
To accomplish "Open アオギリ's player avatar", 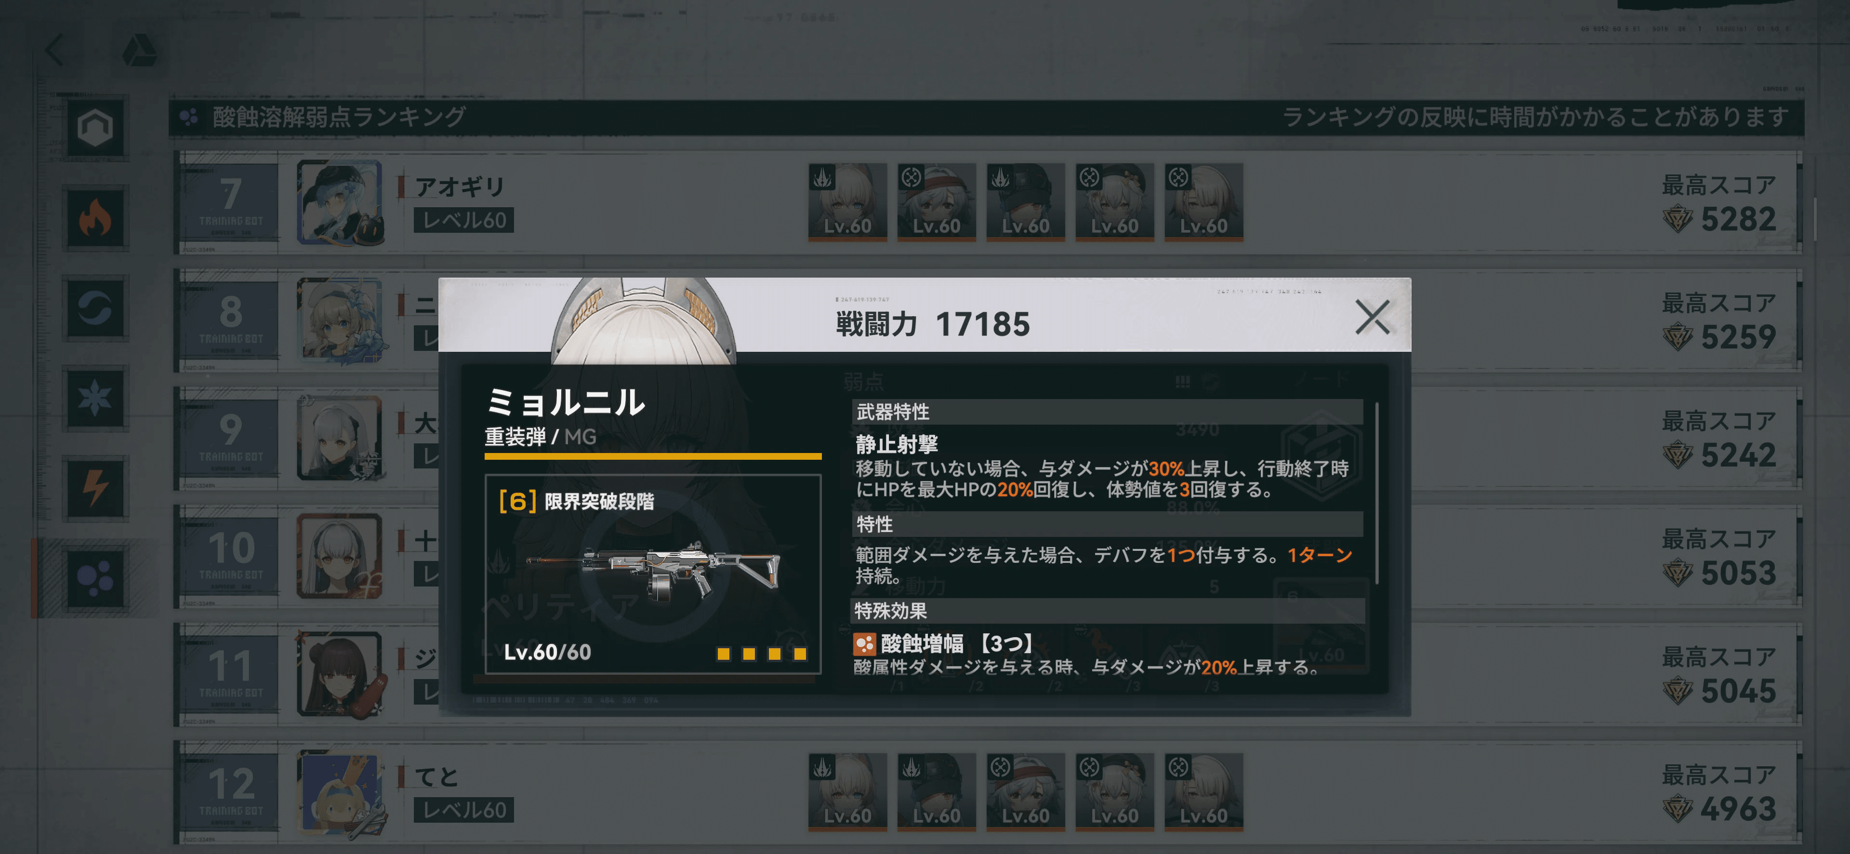I will [340, 202].
